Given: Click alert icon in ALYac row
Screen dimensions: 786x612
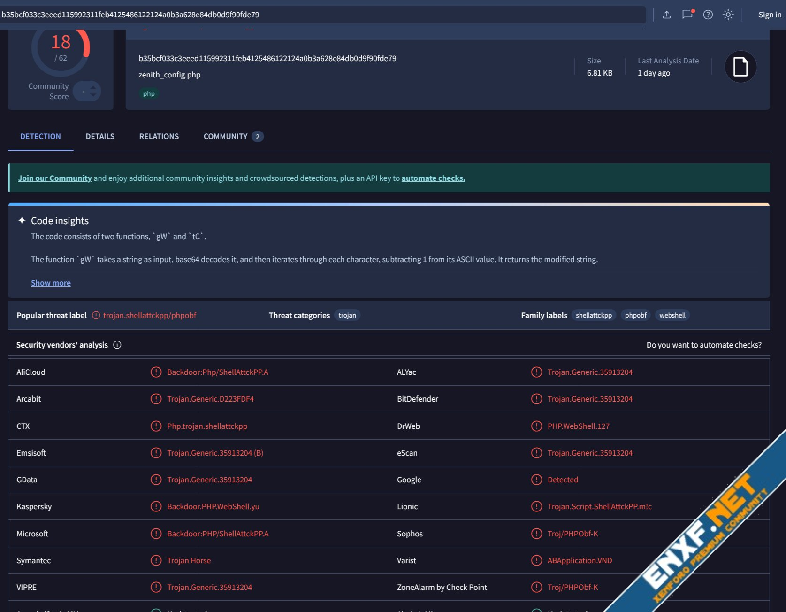Looking at the screenshot, I should [x=536, y=372].
